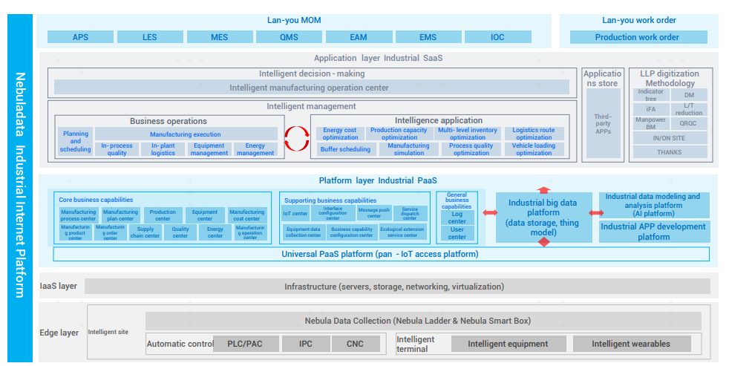Select the QRQC box
This screenshot has height=366, width=729.
pyautogui.click(x=689, y=123)
